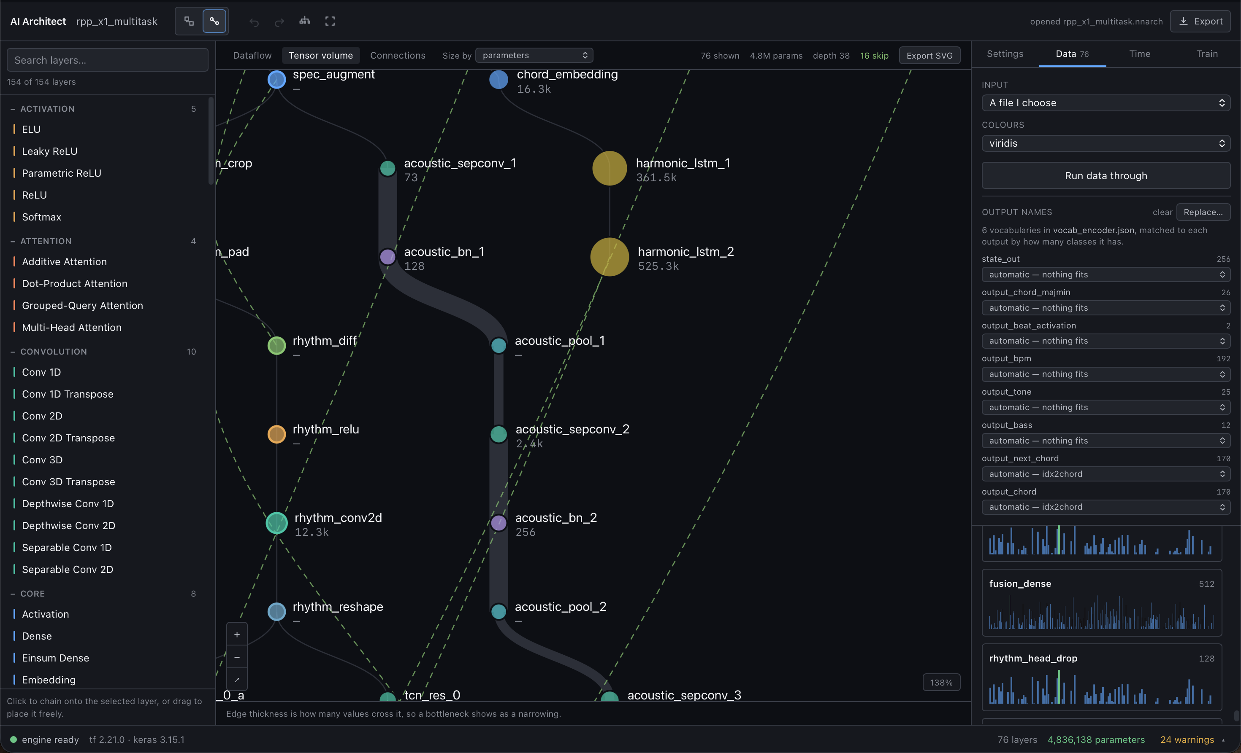Click the Export SVG button
Screen dimensions: 1241x753
pyautogui.click(x=930, y=55)
